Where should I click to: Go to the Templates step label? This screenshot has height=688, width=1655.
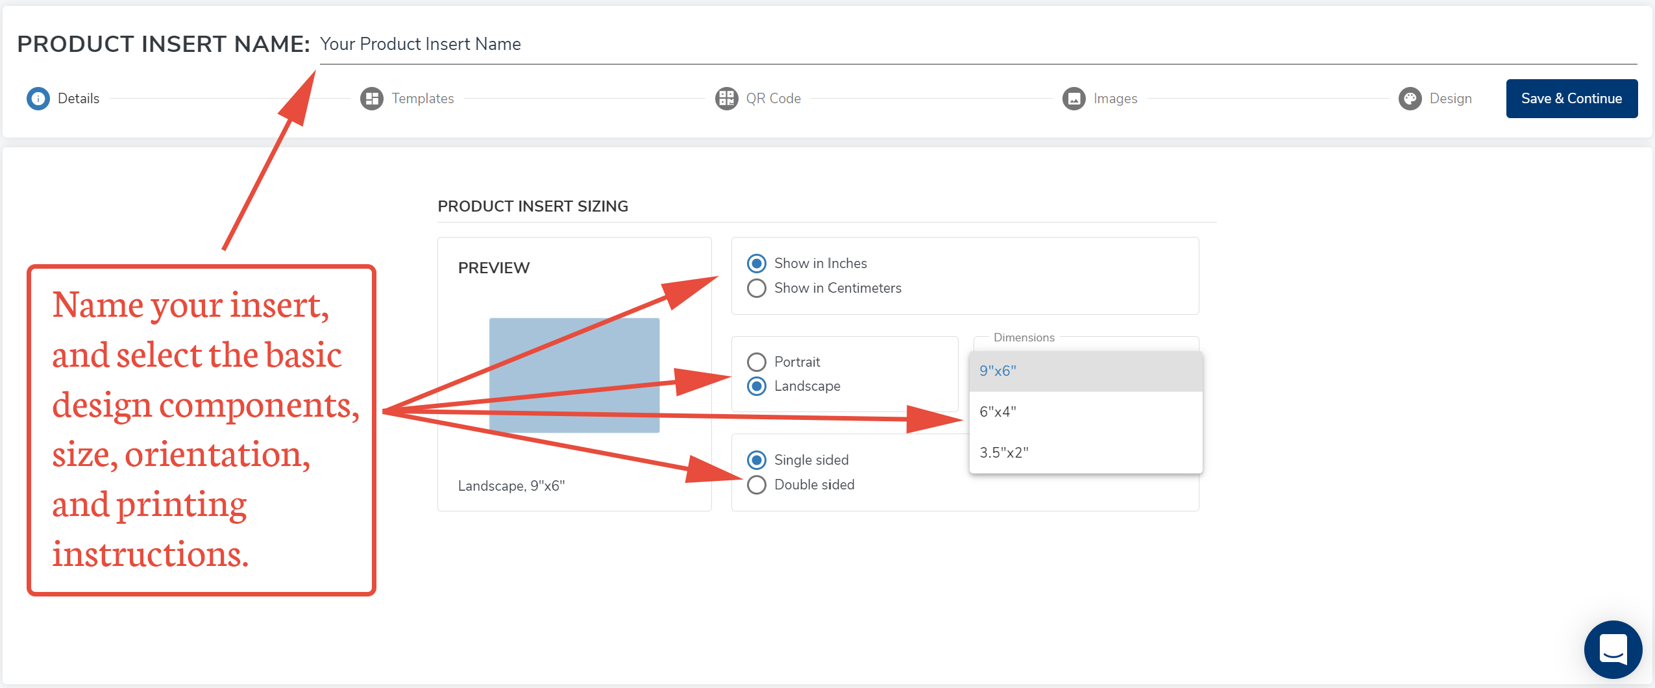[x=423, y=99]
